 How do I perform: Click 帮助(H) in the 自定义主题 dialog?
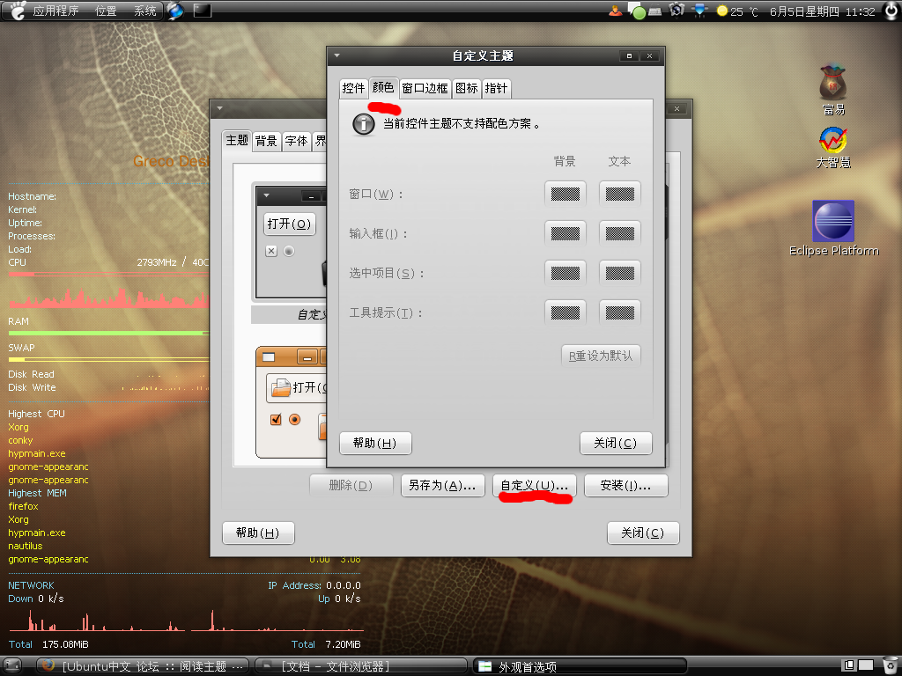click(375, 444)
